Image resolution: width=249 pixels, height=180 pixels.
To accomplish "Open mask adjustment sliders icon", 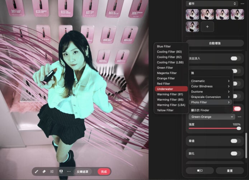I will [x=52, y=172].
